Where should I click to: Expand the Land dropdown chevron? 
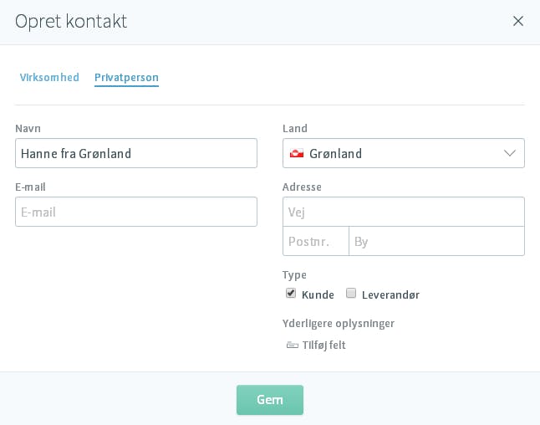[x=510, y=153]
